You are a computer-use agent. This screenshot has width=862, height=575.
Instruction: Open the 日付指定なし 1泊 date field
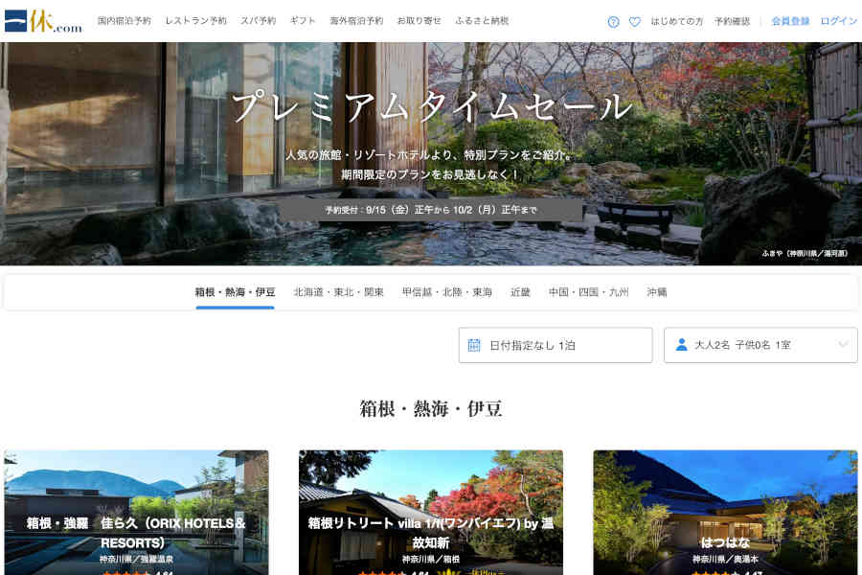[556, 346]
